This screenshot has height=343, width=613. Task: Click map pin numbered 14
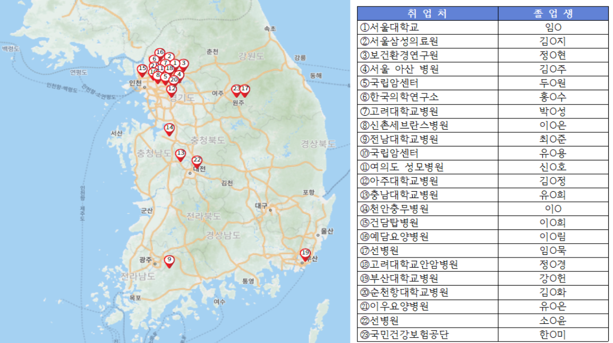[169, 128]
